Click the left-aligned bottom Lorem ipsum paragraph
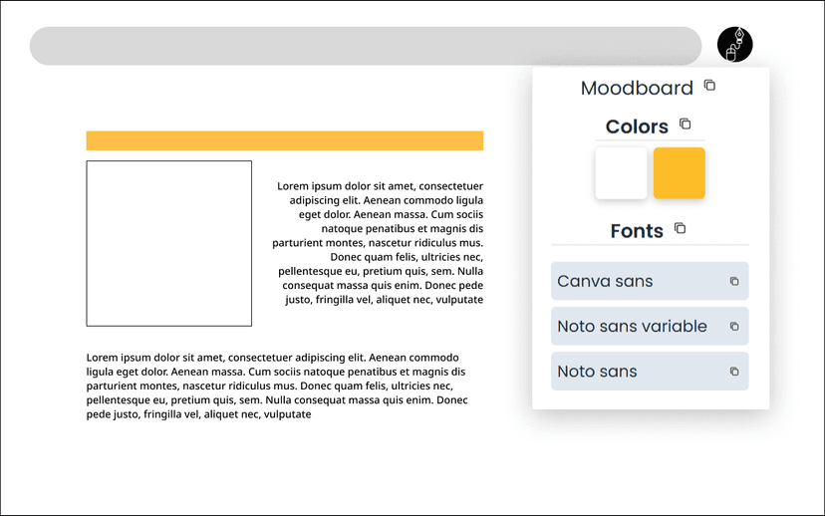825x516 pixels. [277, 386]
